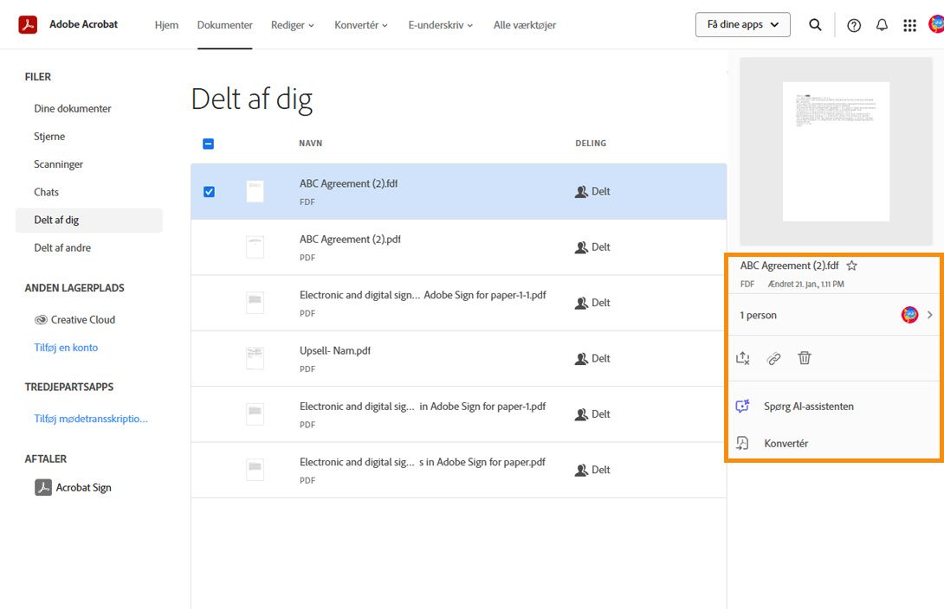Unshare the file with the unshare icon
The height and width of the screenshot is (609, 944).
(742, 357)
